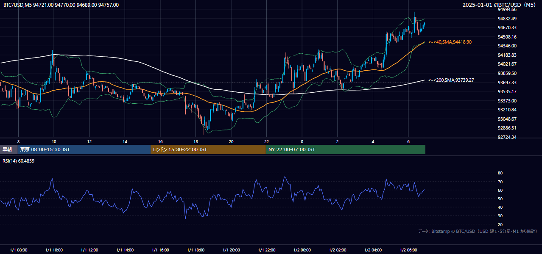Click price axis label 93697.33
The width and height of the screenshot is (542, 254).
[x=507, y=83]
